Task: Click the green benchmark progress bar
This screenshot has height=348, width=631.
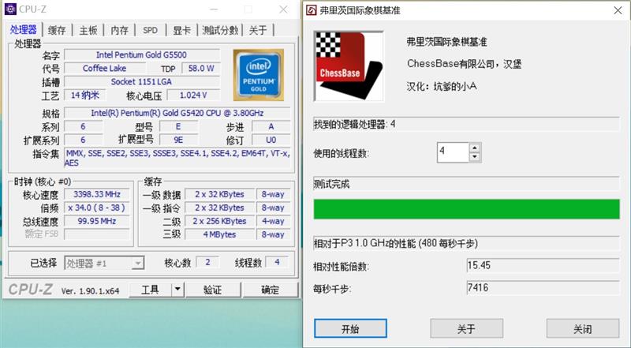Action: click(466, 209)
